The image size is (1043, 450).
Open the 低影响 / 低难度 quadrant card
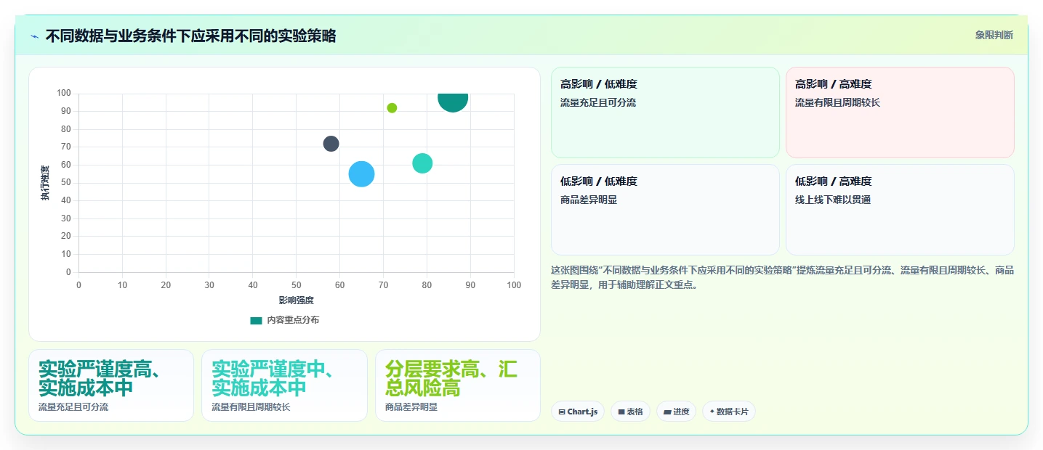tap(665, 210)
